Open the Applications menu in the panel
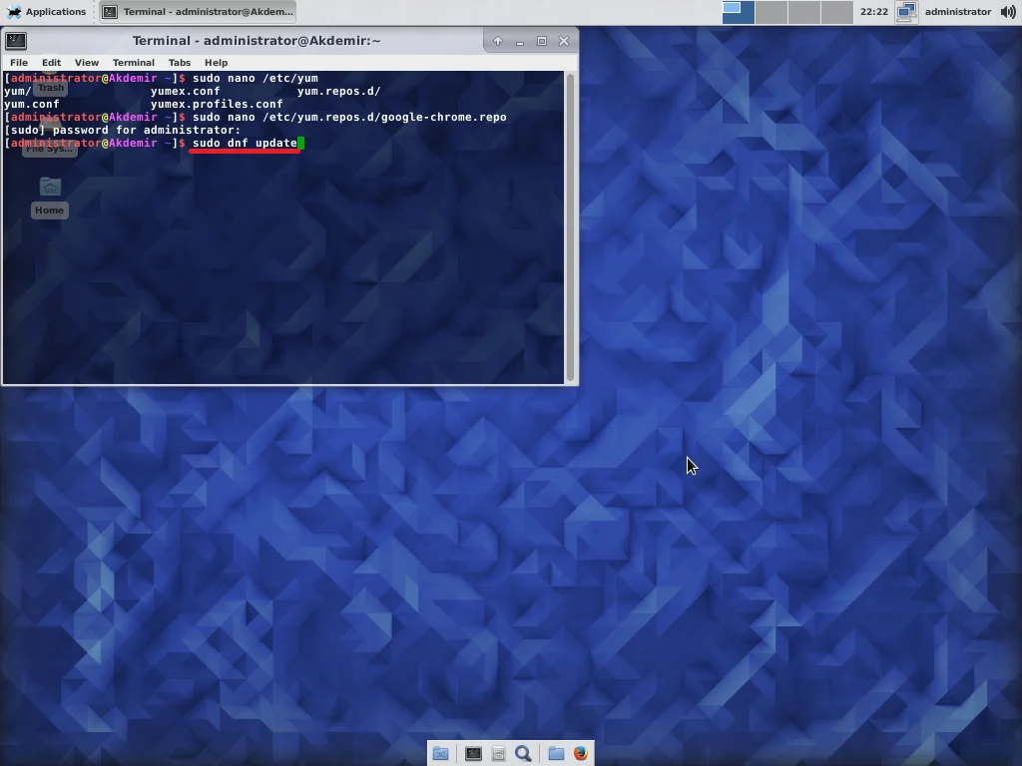This screenshot has width=1022, height=766. point(46,12)
